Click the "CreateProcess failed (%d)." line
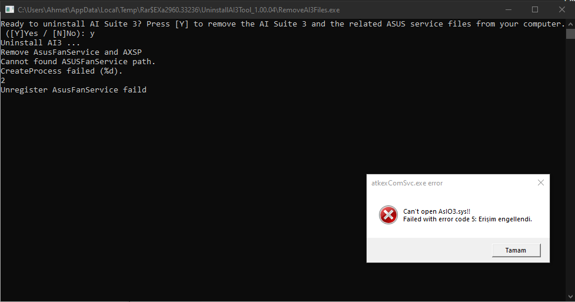This screenshot has width=575, height=302. pyautogui.click(x=61, y=71)
